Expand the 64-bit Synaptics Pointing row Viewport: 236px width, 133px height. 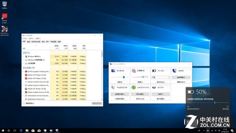click(x=23, y=71)
